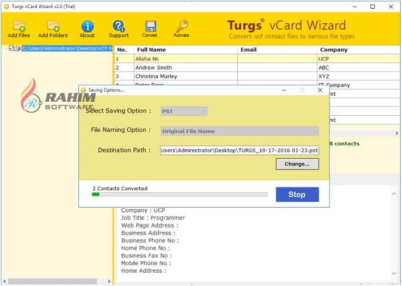Minimize the Saving Options dialog
Viewport: 402px width, 286px height.
[284, 90]
